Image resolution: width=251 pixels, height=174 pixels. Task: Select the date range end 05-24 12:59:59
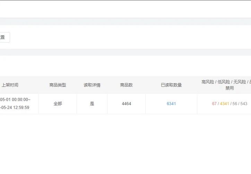pyautogui.click(x=15, y=108)
